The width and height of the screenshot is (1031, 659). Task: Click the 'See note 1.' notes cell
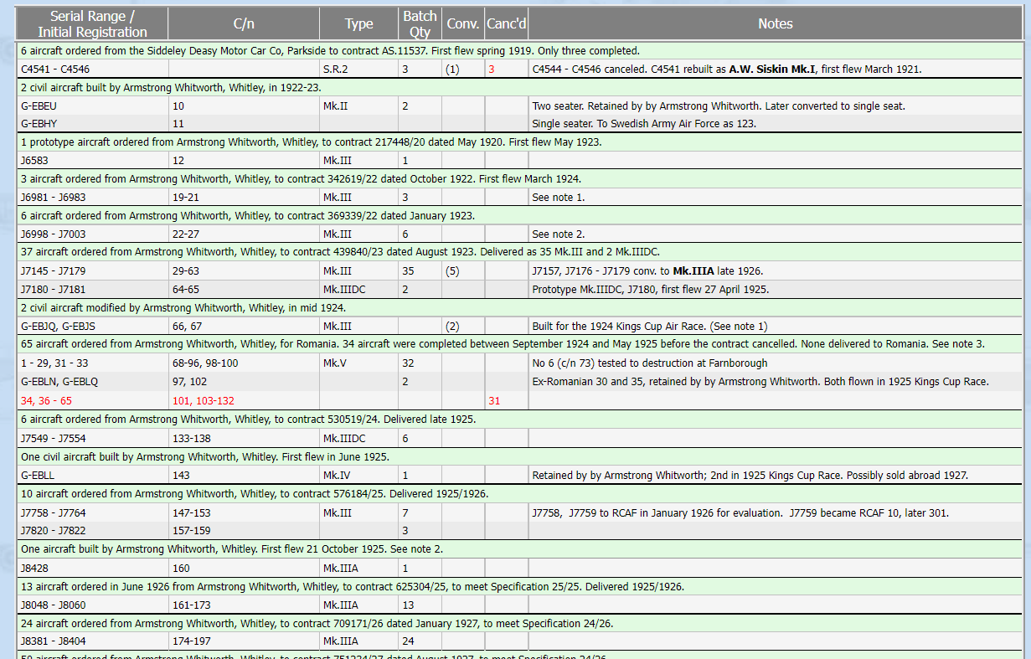click(x=776, y=198)
